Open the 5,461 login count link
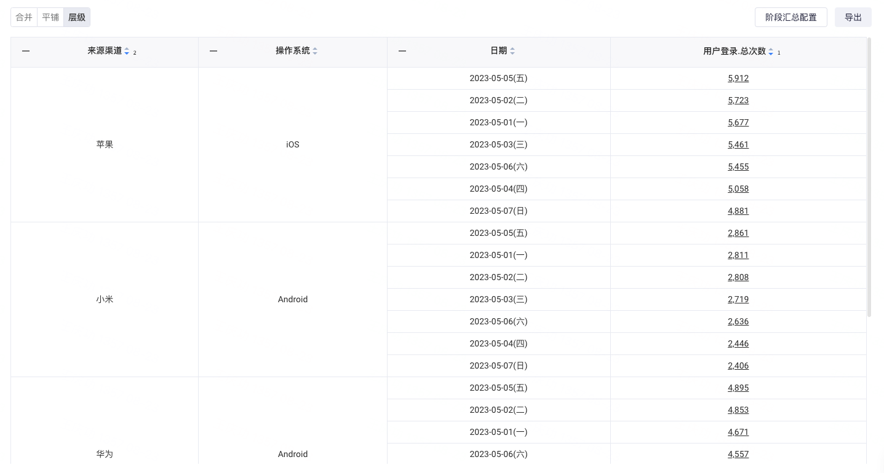The image size is (884, 473). coord(738,144)
